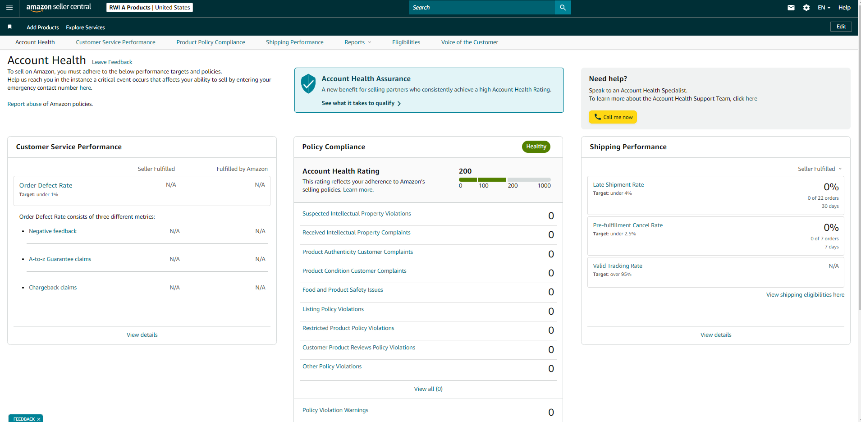Open the Report abuse link
Image resolution: width=861 pixels, height=422 pixels.
(24, 104)
